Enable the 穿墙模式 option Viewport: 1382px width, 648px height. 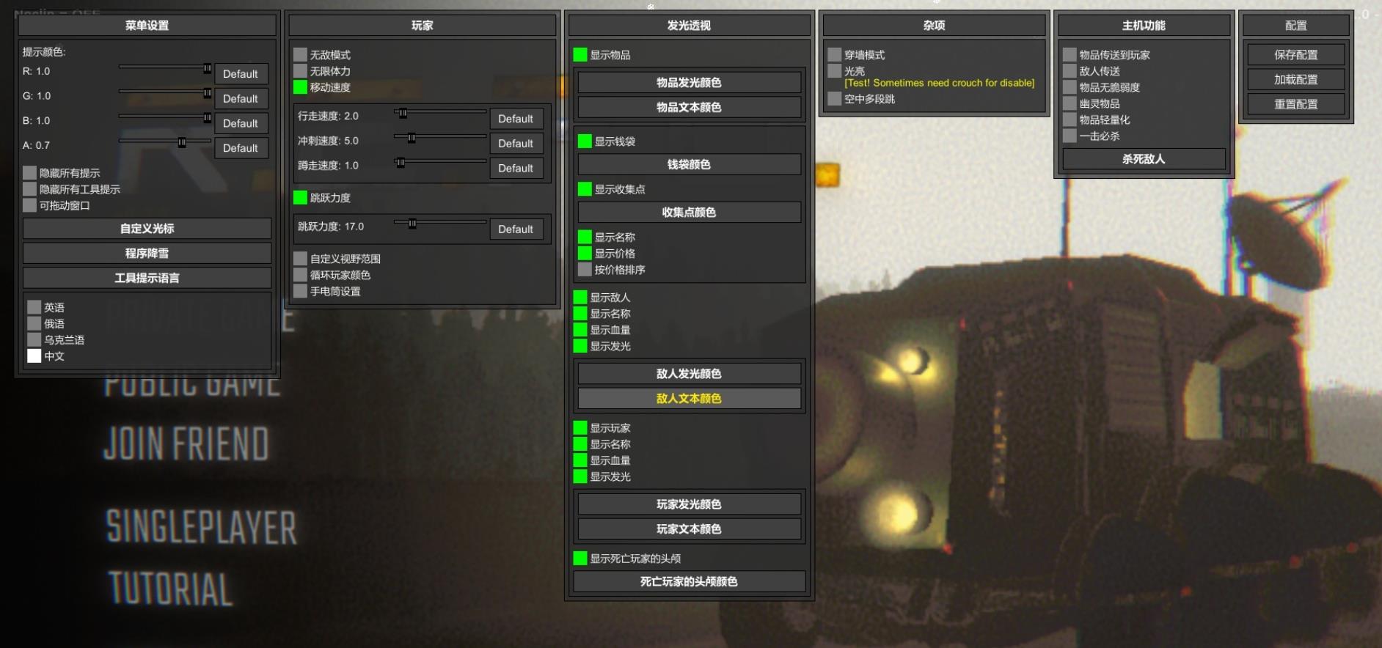click(x=835, y=55)
